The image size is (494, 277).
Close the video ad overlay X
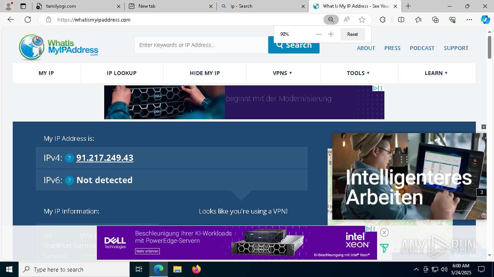click(484, 127)
